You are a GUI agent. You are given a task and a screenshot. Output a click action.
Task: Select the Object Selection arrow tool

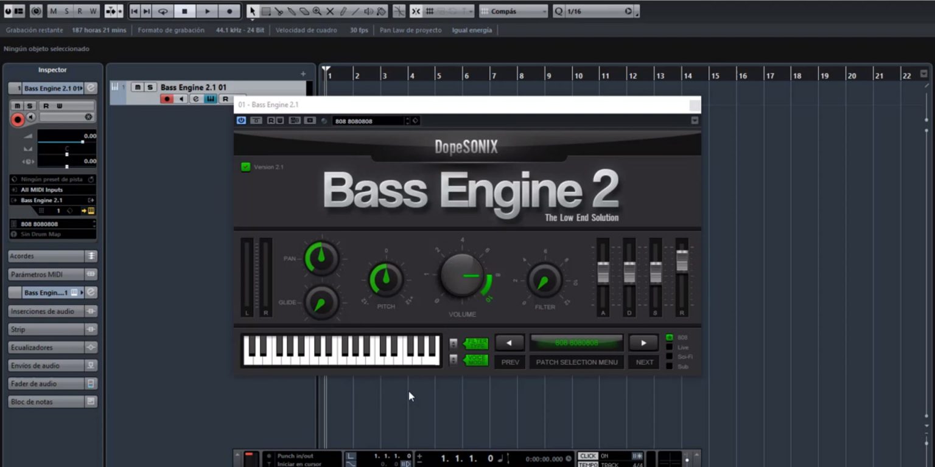point(254,11)
